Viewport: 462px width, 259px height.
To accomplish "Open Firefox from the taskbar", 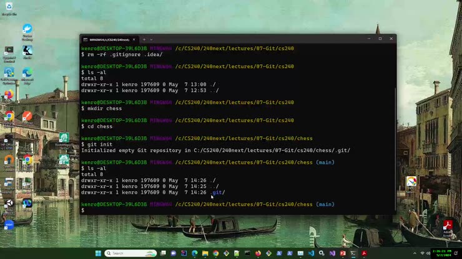I will click(x=258, y=253).
